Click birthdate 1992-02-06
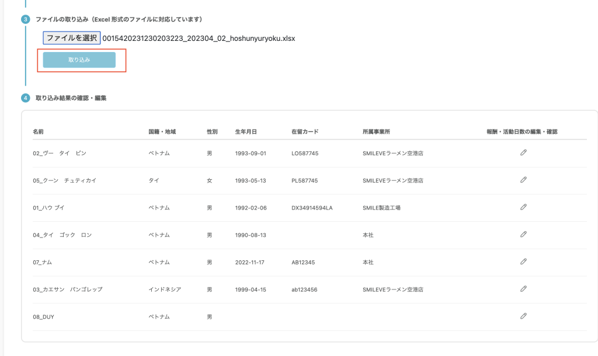Viewport: 598px width, 356px height. click(x=251, y=208)
